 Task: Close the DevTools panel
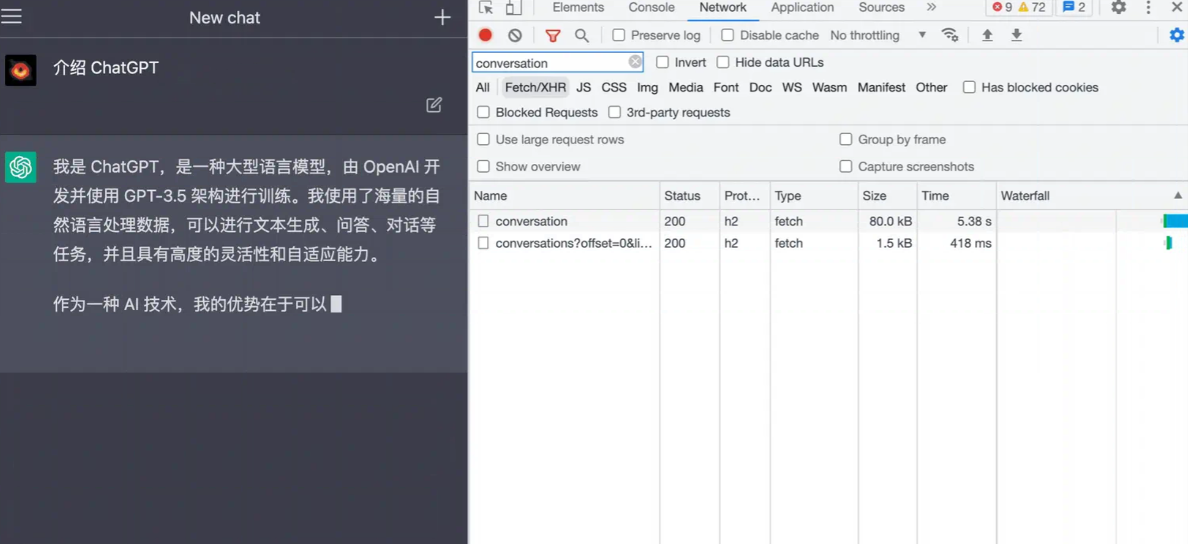[1177, 7]
